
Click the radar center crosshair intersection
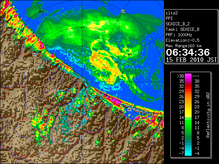click(82, 82)
